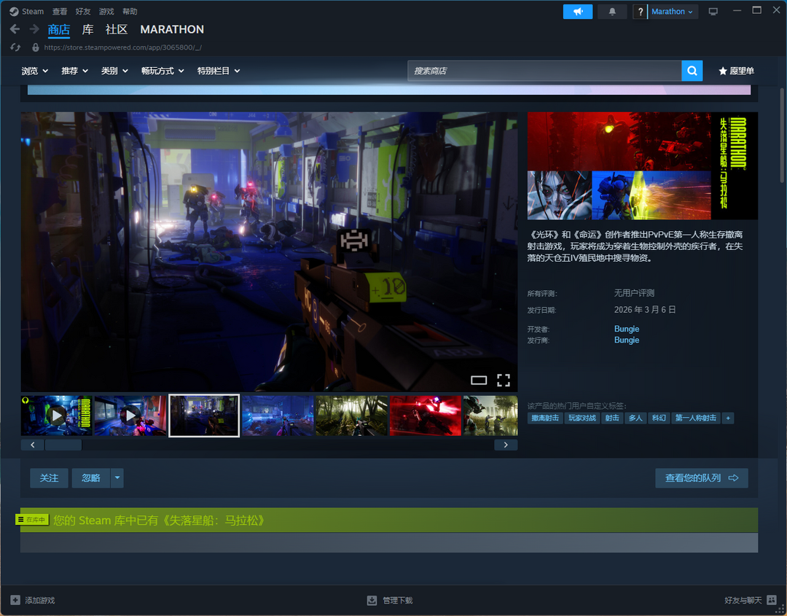Expand the Marathon account dropdown
The height and width of the screenshot is (616, 787).
672,12
